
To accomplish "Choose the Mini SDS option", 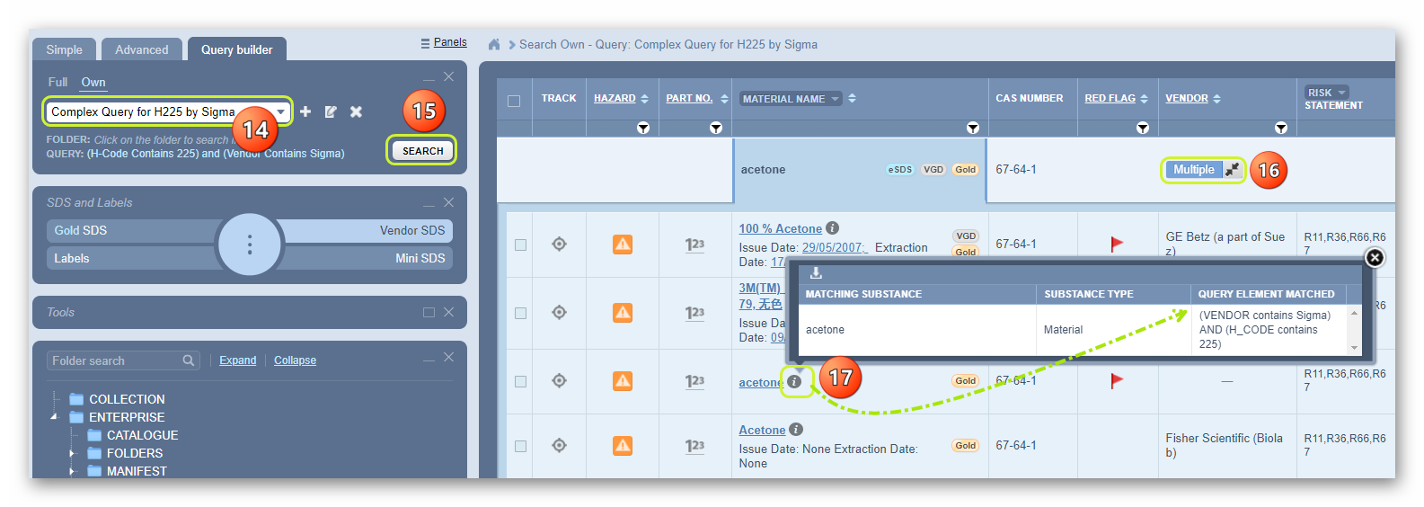I will (367, 258).
